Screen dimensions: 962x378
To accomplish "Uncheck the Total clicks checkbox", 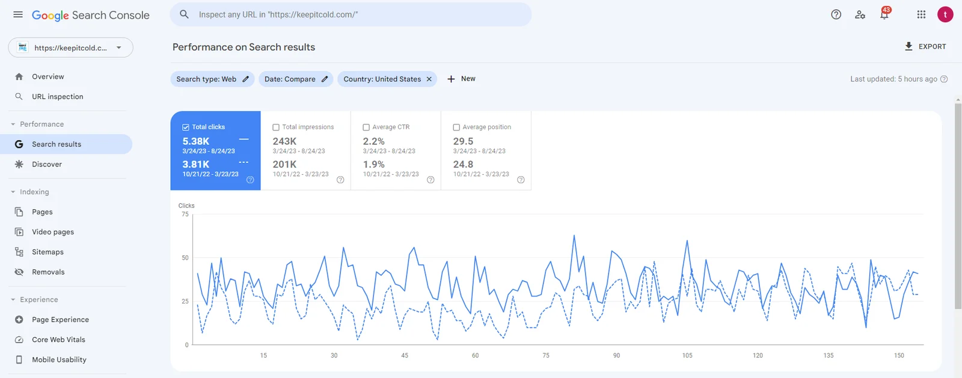I will click(186, 127).
